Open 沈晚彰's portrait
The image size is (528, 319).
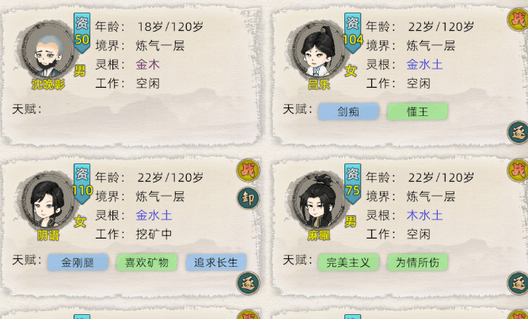tap(48, 50)
